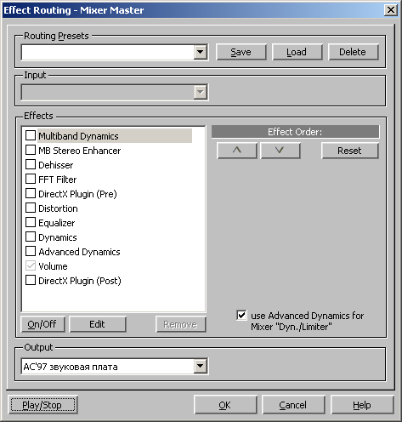This screenshot has width=402, height=422.
Task: Check the Advanced Dynamics effect checkbox
Action: click(x=31, y=251)
